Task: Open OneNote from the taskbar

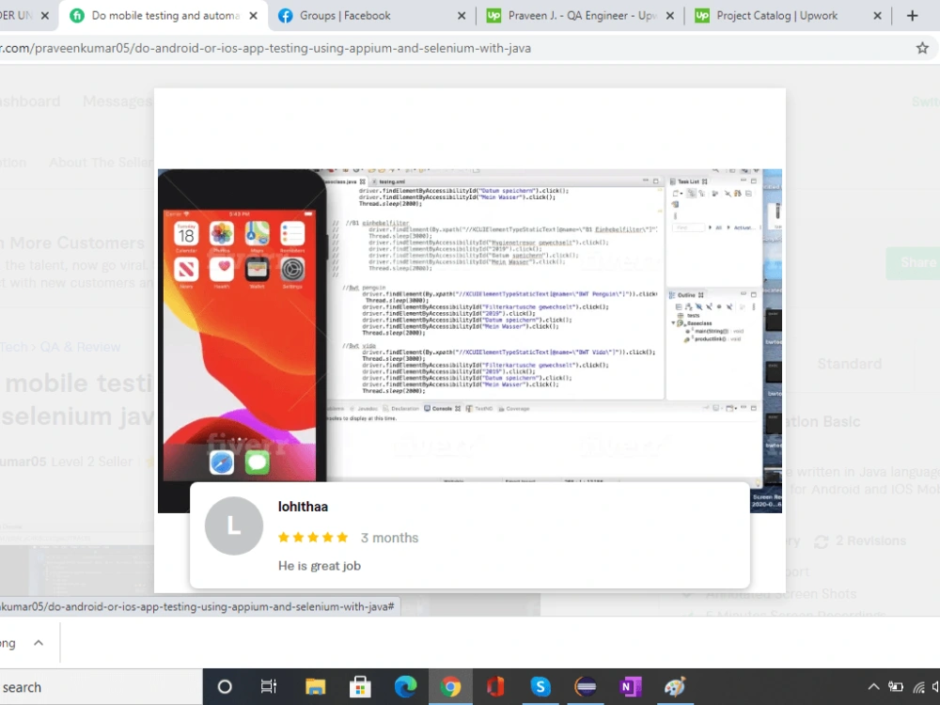Action: pos(630,687)
